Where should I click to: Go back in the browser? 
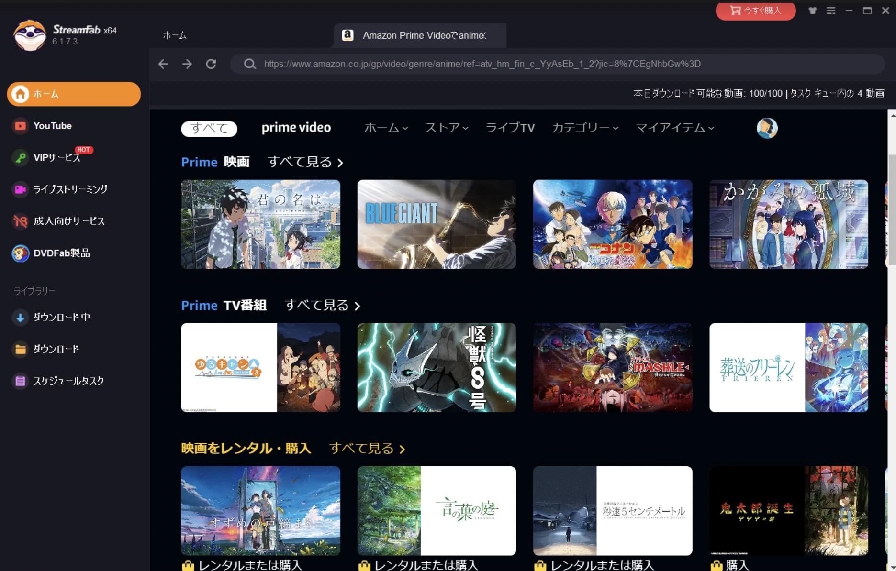(x=163, y=64)
